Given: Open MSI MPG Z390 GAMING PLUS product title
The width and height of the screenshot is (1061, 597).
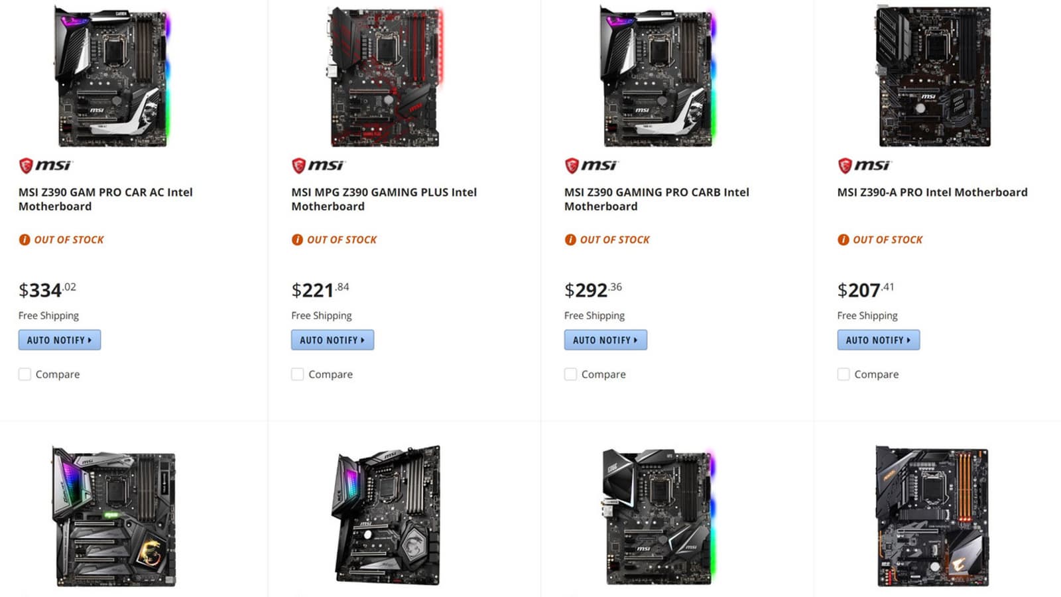Looking at the screenshot, I should click(x=384, y=199).
